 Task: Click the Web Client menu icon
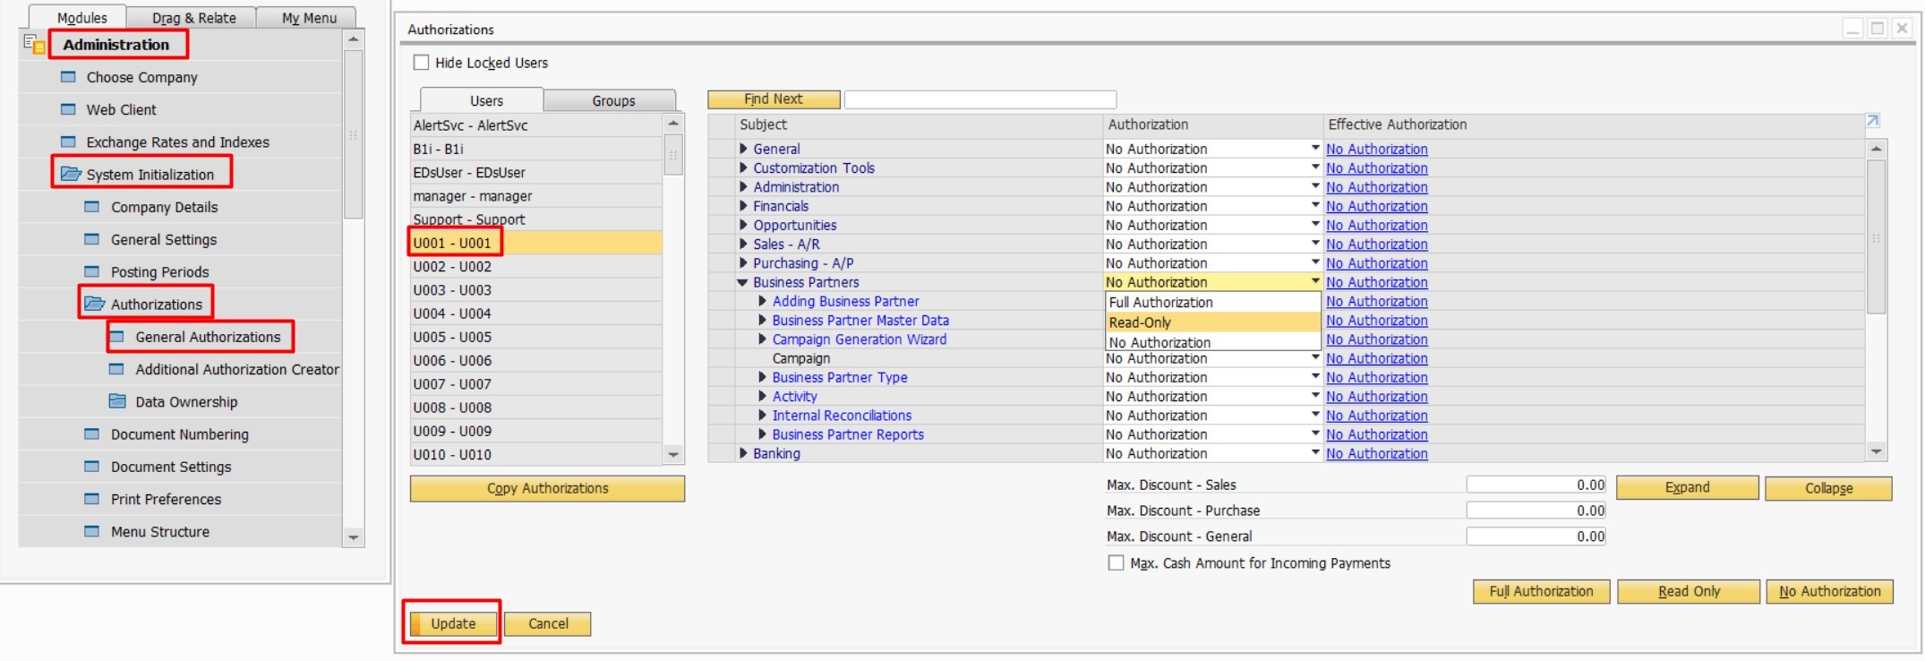(x=68, y=109)
